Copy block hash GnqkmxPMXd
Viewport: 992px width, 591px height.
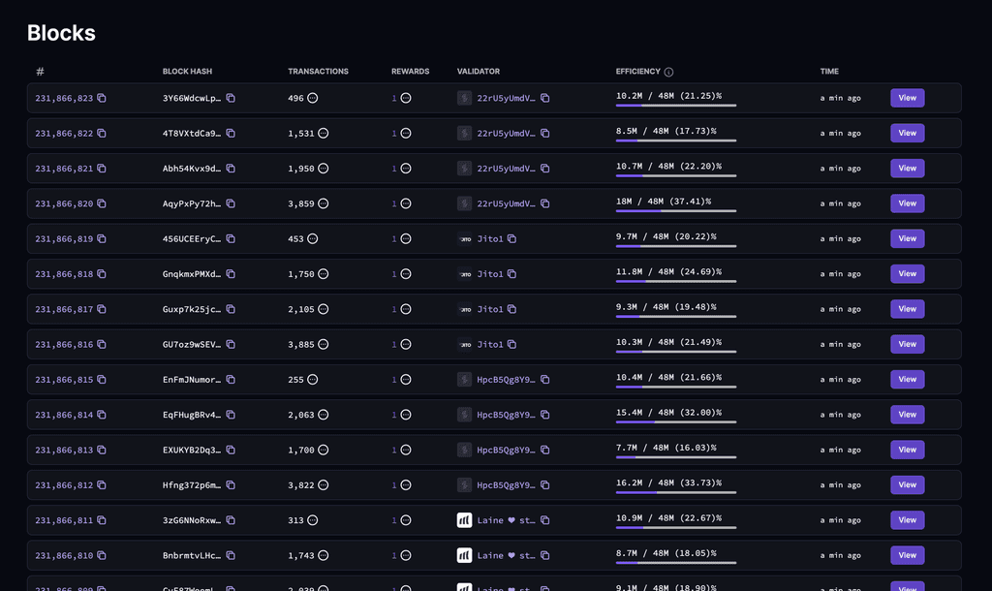231,274
